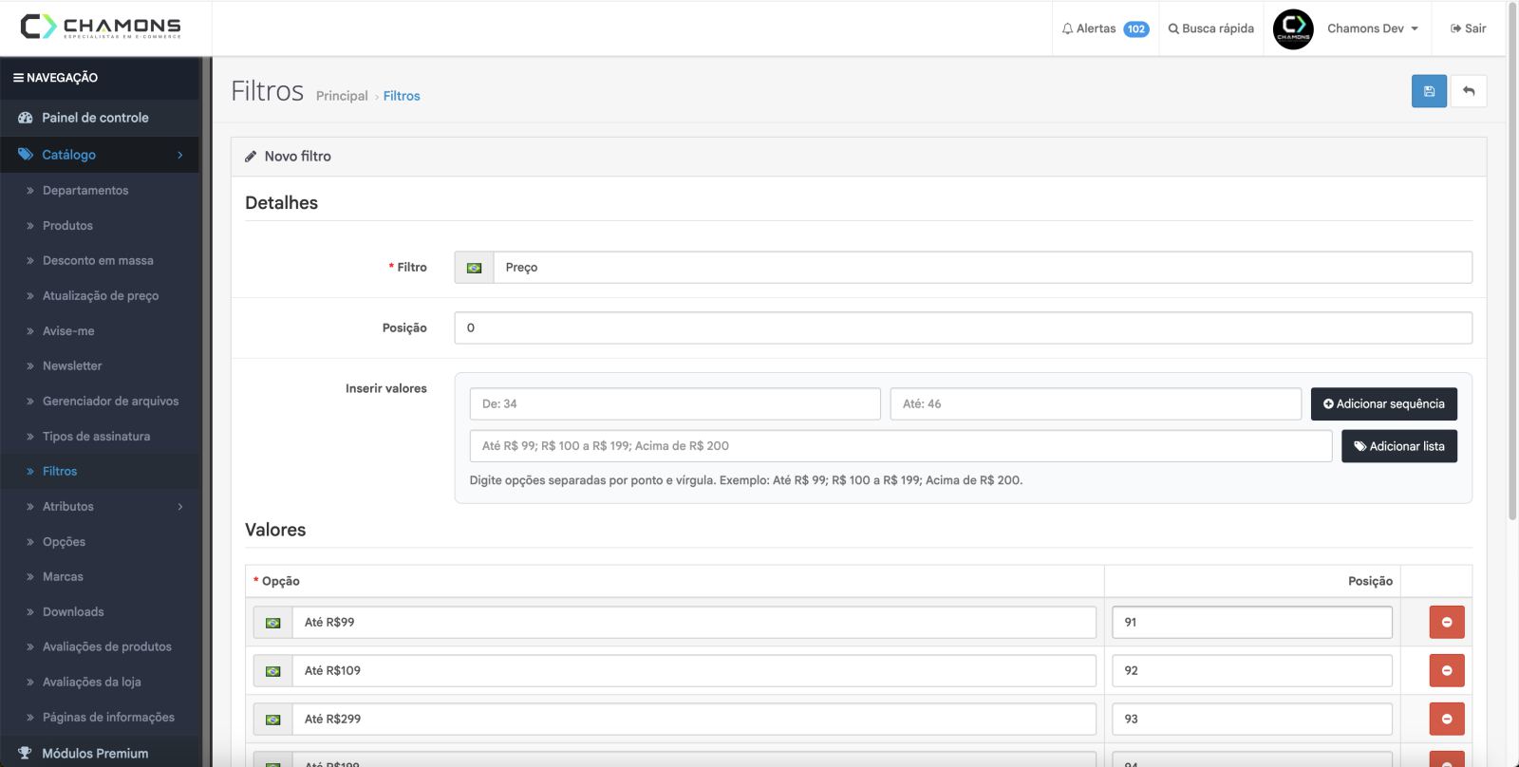Remove the Até R$109 value row
Viewport: 1519px width, 767px height.
coord(1447,670)
